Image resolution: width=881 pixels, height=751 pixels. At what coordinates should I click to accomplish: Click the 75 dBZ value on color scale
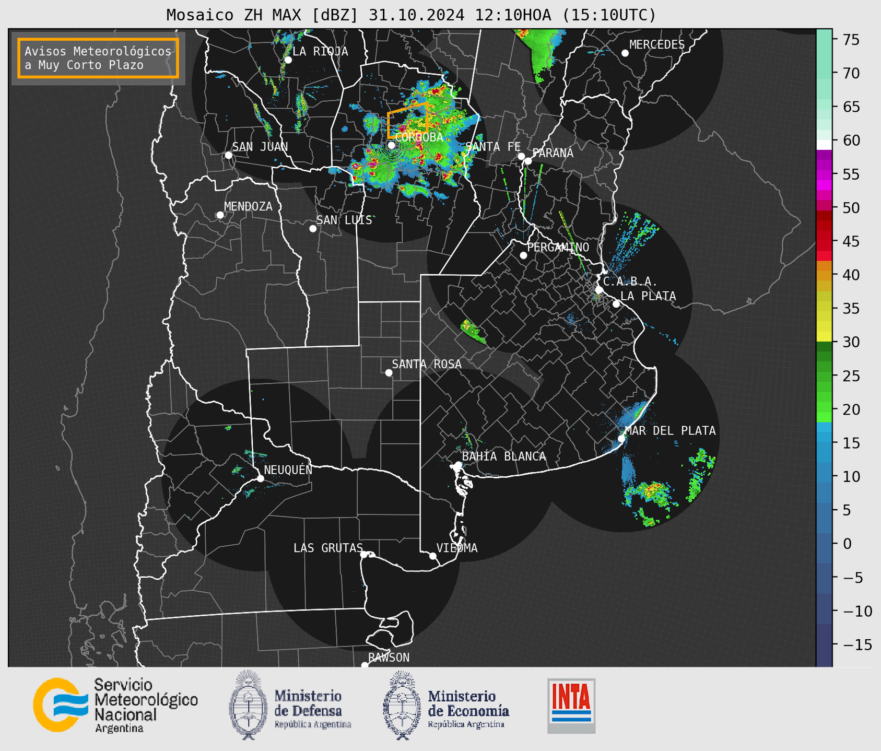(851, 40)
